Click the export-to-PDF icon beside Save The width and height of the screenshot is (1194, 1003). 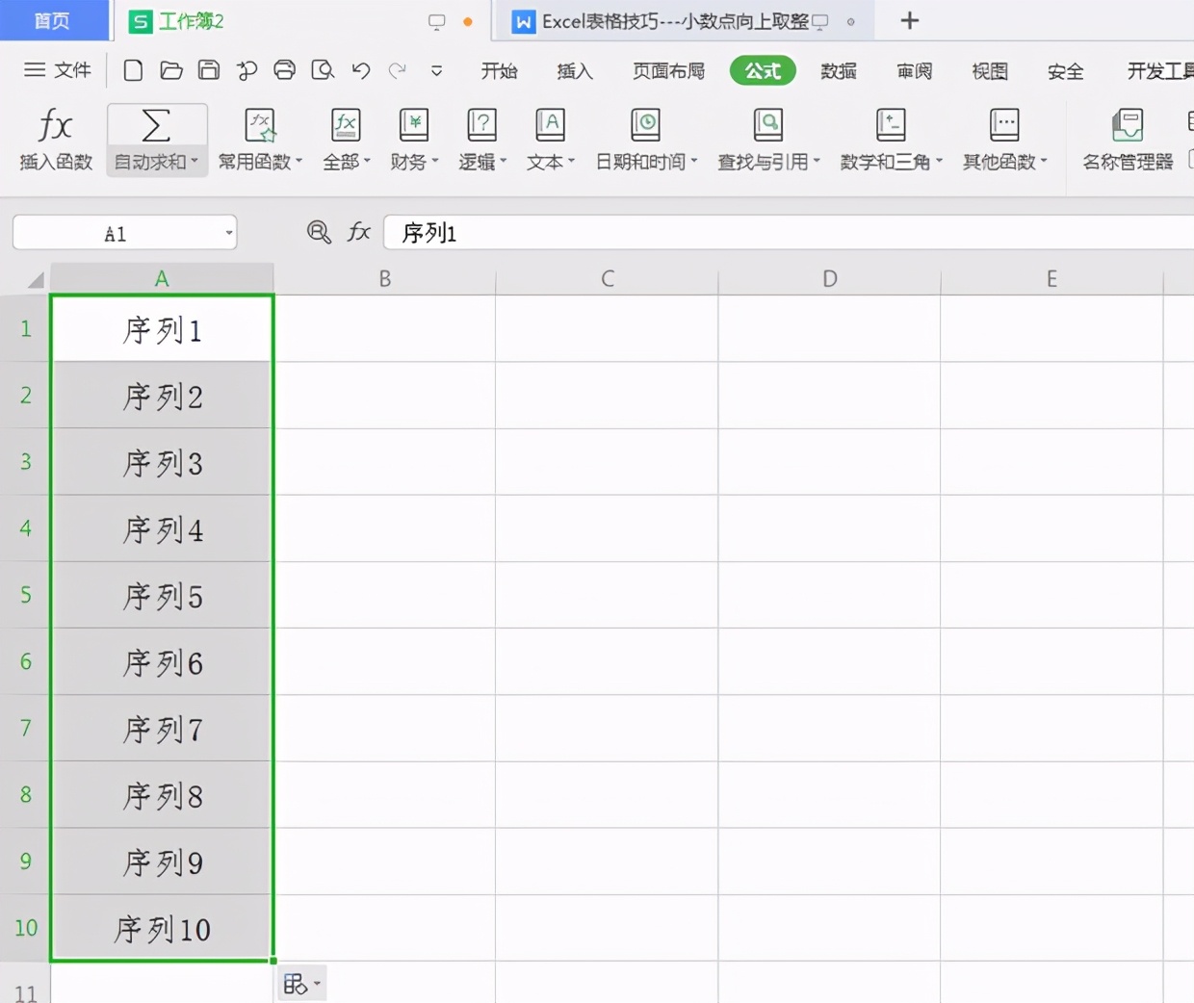pos(247,70)
